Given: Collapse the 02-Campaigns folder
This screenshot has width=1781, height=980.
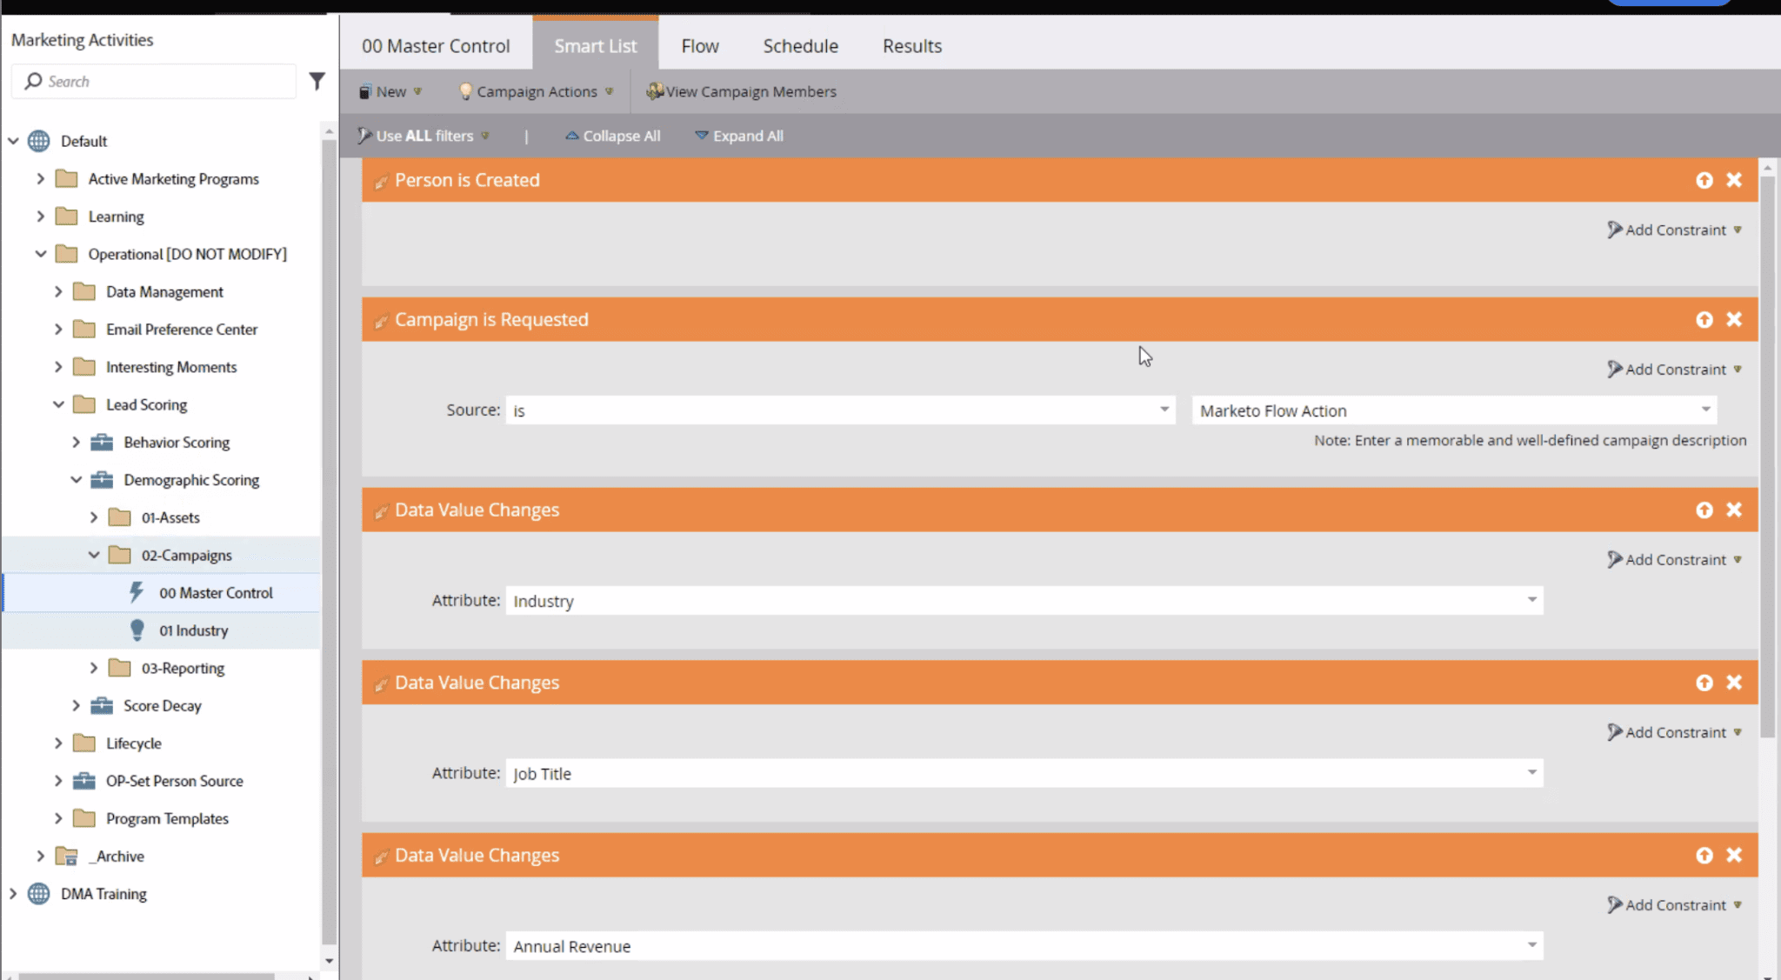Looking at the screenshot, I should 94,555.
